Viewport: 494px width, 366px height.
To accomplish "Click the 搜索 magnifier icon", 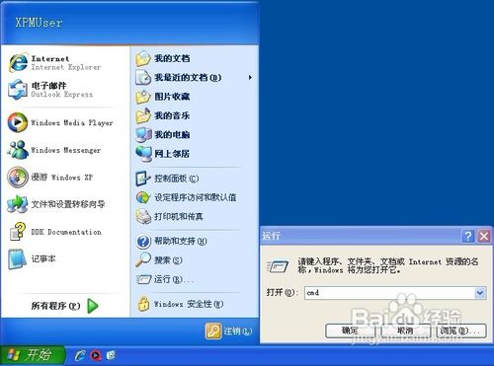I will [x=143, y=259].
